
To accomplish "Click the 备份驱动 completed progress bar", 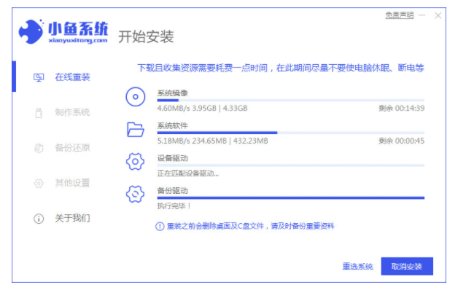I will pyautogui.click(x=290, y=198).
